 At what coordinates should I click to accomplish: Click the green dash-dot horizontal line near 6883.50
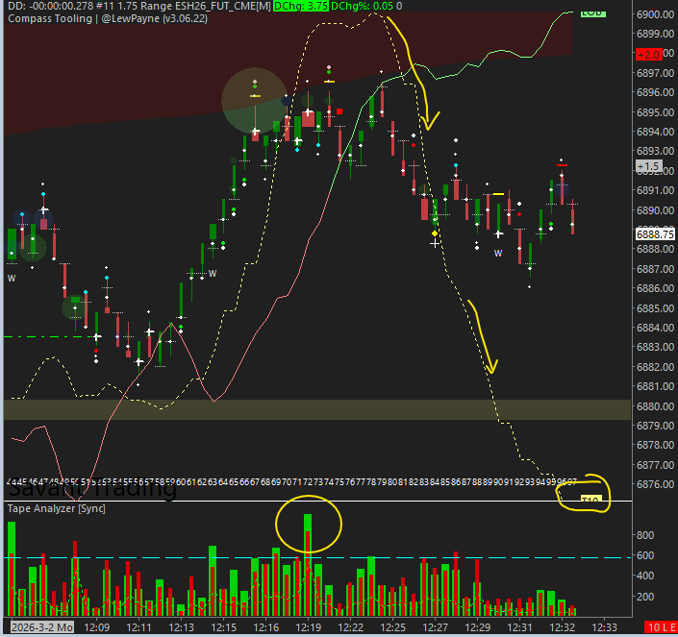click(50, 336)
